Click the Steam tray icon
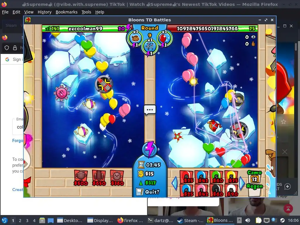The image size is (300, 225). [x=282, y=220]
